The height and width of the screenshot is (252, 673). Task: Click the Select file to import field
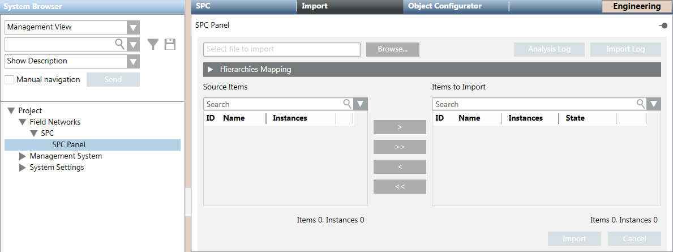click(x=281, y=49)
